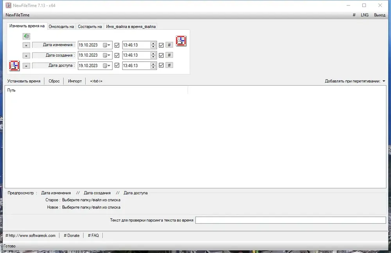Toggle time checkbox for Дата изменения
Viewport: 391px width, 253px height.
(161, 45)
